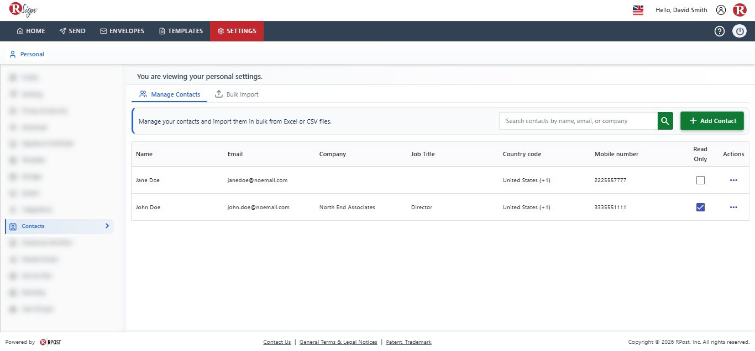Screen dimensions: 755x351
Task: Click the John Doe name cell
Action: pyautogui.click(x=148, y=208)
